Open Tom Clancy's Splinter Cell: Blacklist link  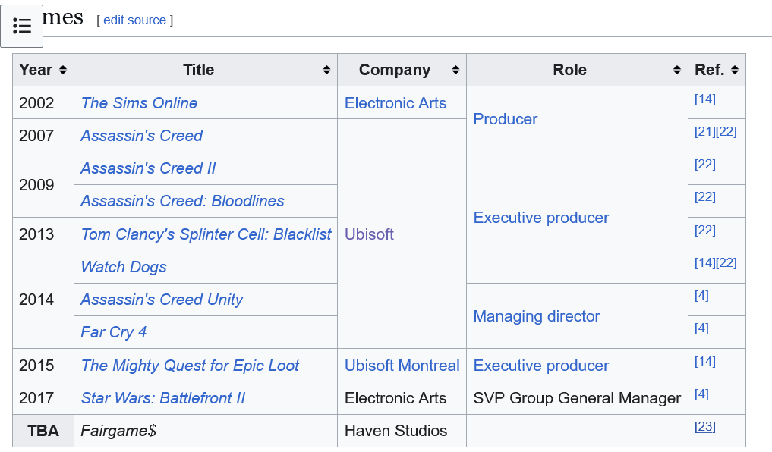pyautogui.click(x=206, y=234)
